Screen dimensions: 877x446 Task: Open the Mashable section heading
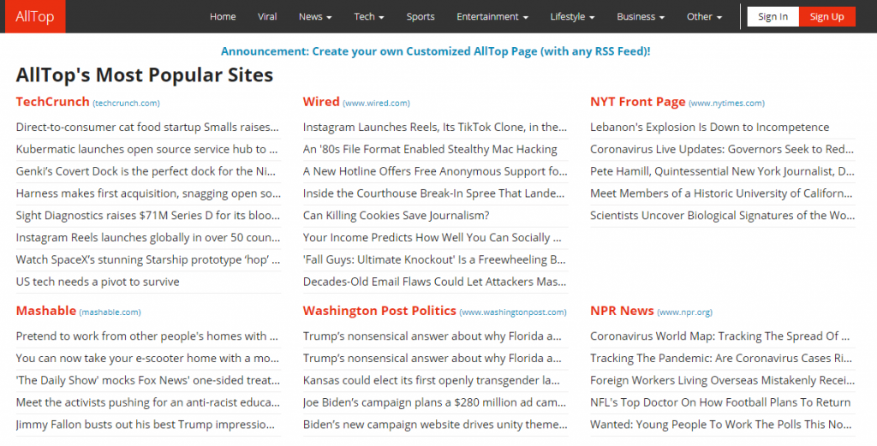(46, 311)
